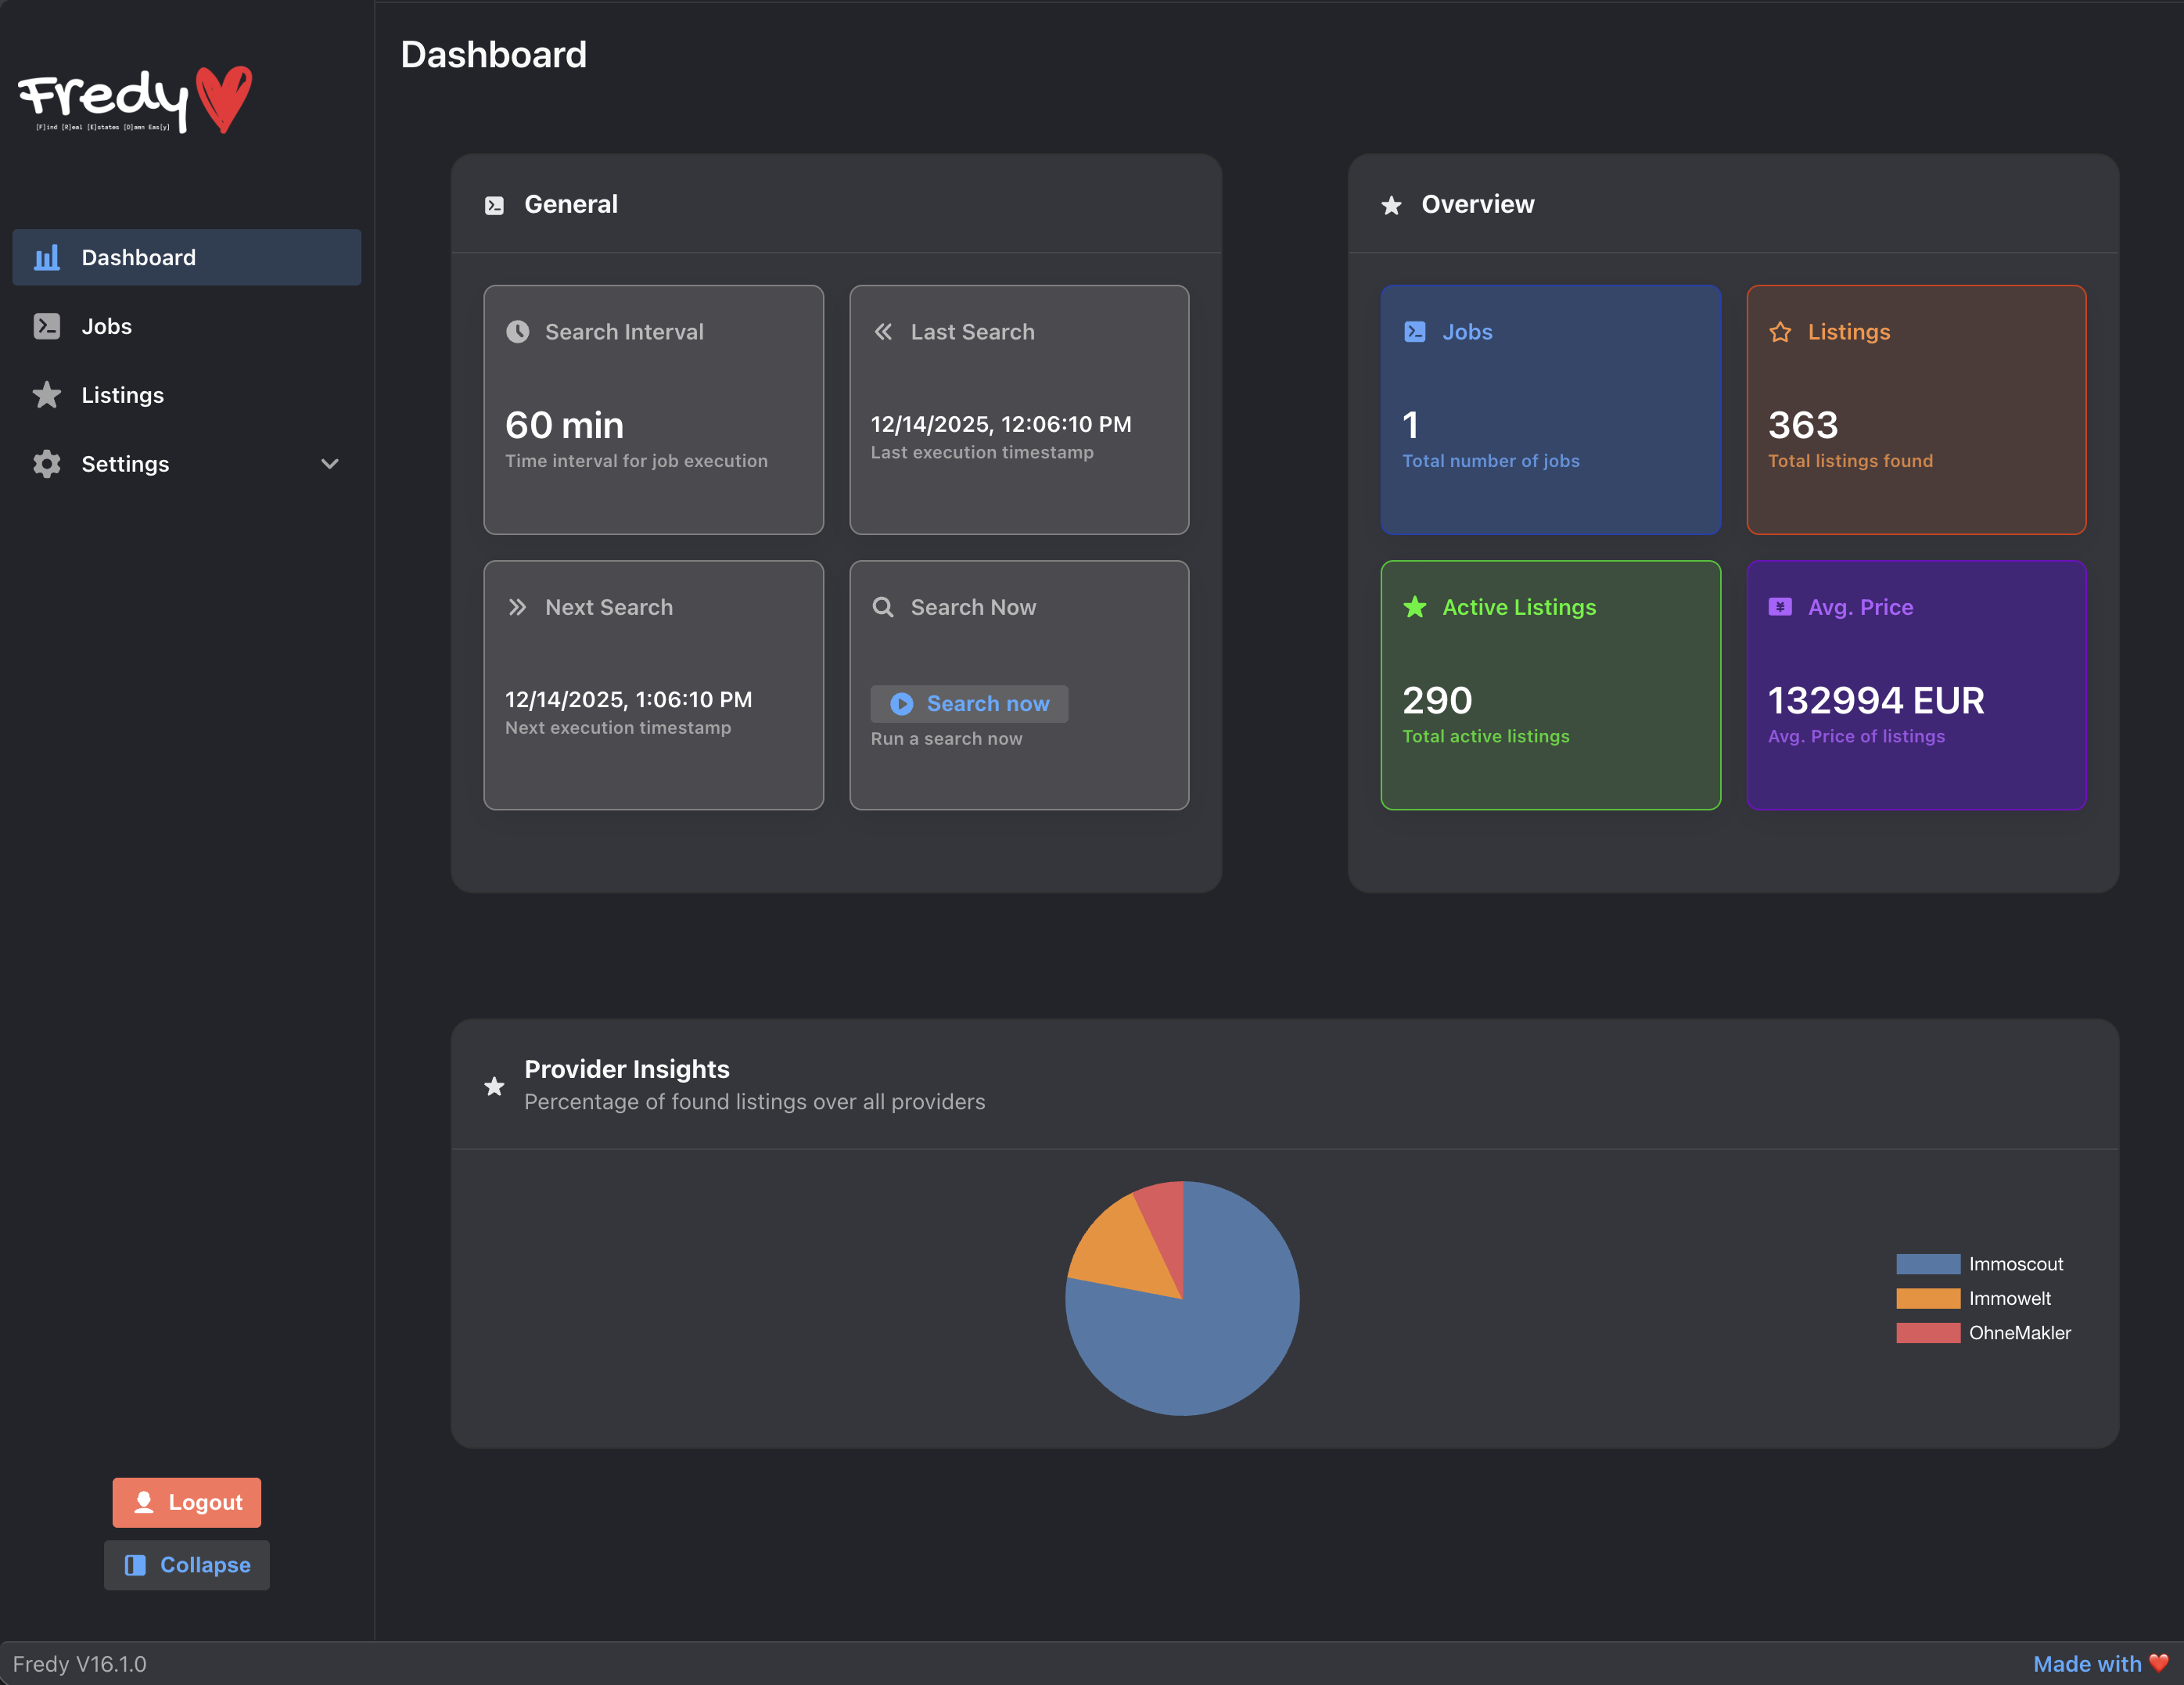The width and height of the screenshot is (2184, 1685).
Task: Click the Dashboard page heading
Action: point(494,55)
